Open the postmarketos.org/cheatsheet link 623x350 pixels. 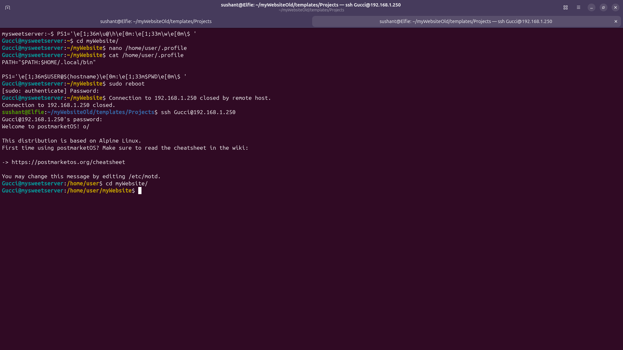68,162
